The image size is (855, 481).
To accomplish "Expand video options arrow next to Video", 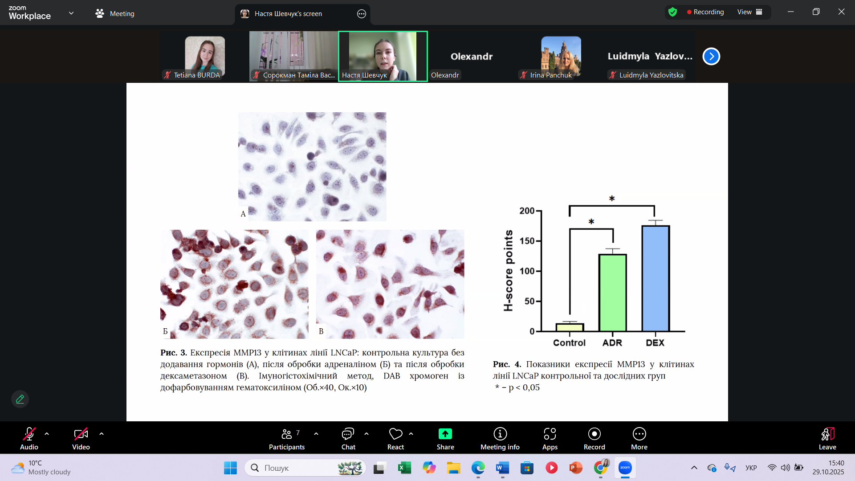I will coord(102,434).
